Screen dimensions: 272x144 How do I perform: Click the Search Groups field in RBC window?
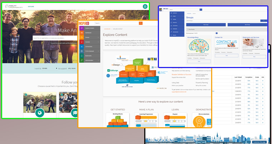pos(223,21)
